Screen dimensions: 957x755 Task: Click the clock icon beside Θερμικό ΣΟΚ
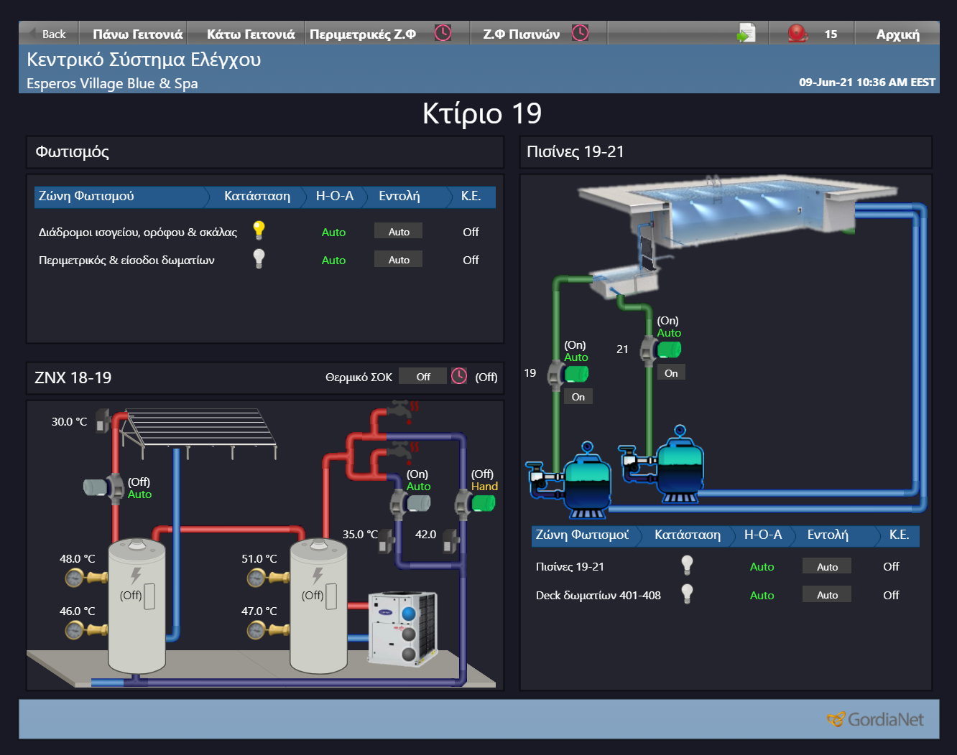[459, 375]
